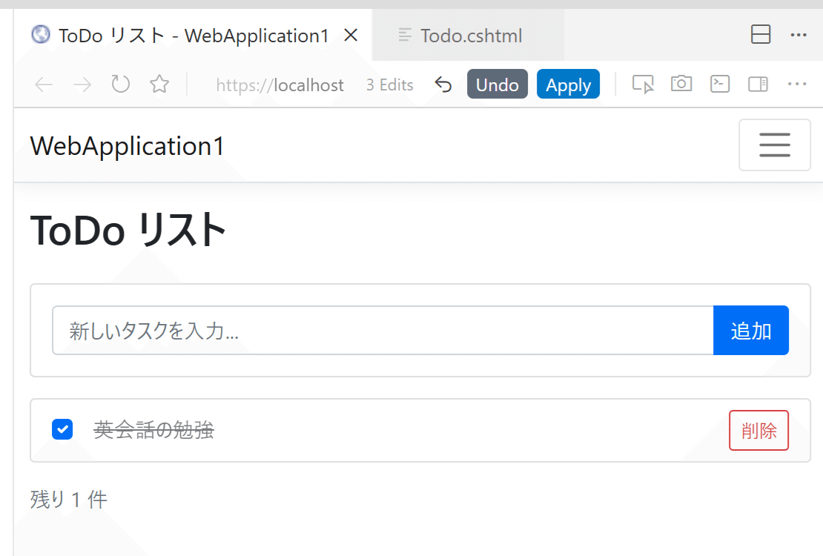Click the 削除 button for the task
The width and height of the screenshot is (823, 556).
(758, 431)
